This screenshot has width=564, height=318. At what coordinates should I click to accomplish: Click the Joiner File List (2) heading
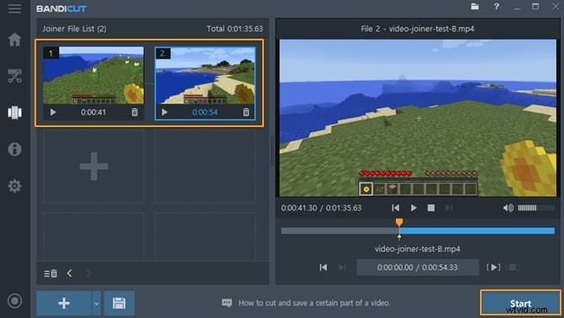click(75, 29)
